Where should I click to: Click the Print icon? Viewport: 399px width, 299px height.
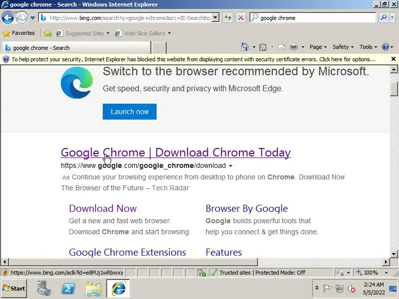click(x=294, y=47)
